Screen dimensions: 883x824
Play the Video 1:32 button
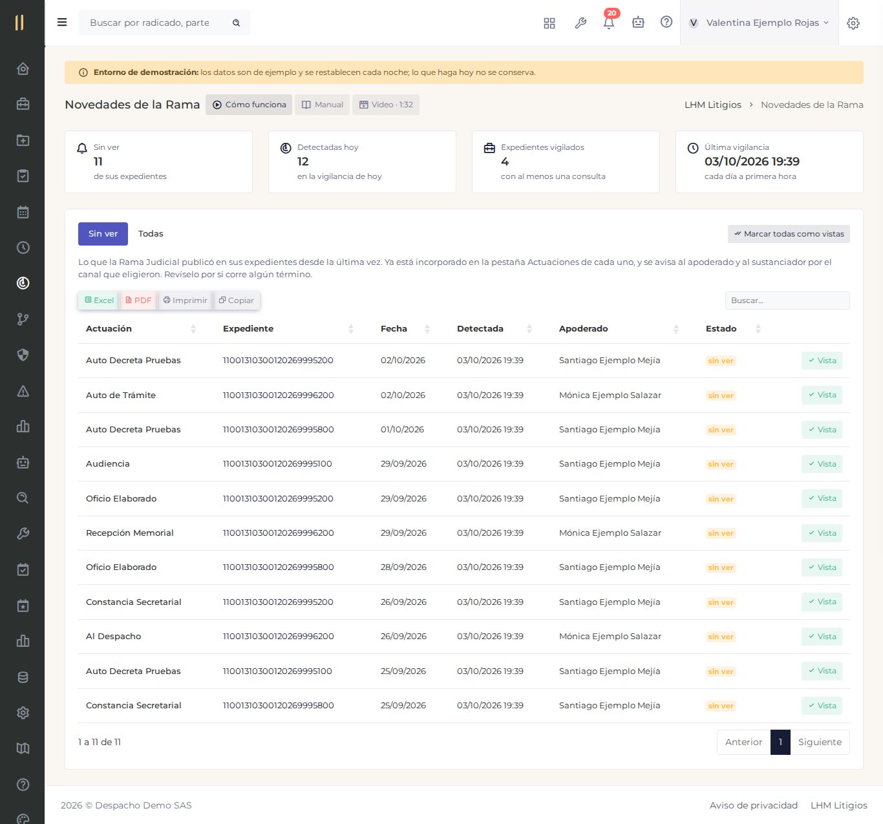(x=386, y=105)
